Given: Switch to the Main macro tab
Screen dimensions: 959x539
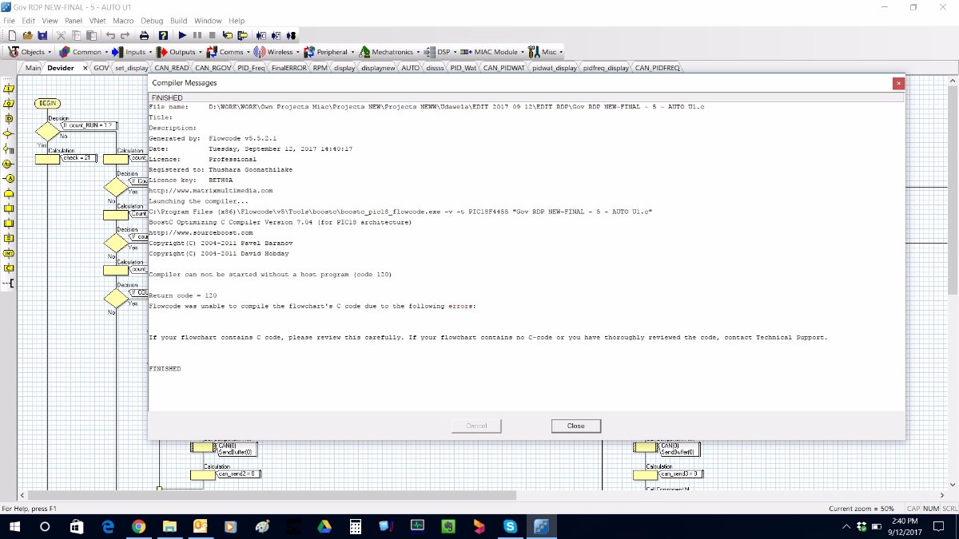Looking at the screenshot, I should [x=33, y=68].
